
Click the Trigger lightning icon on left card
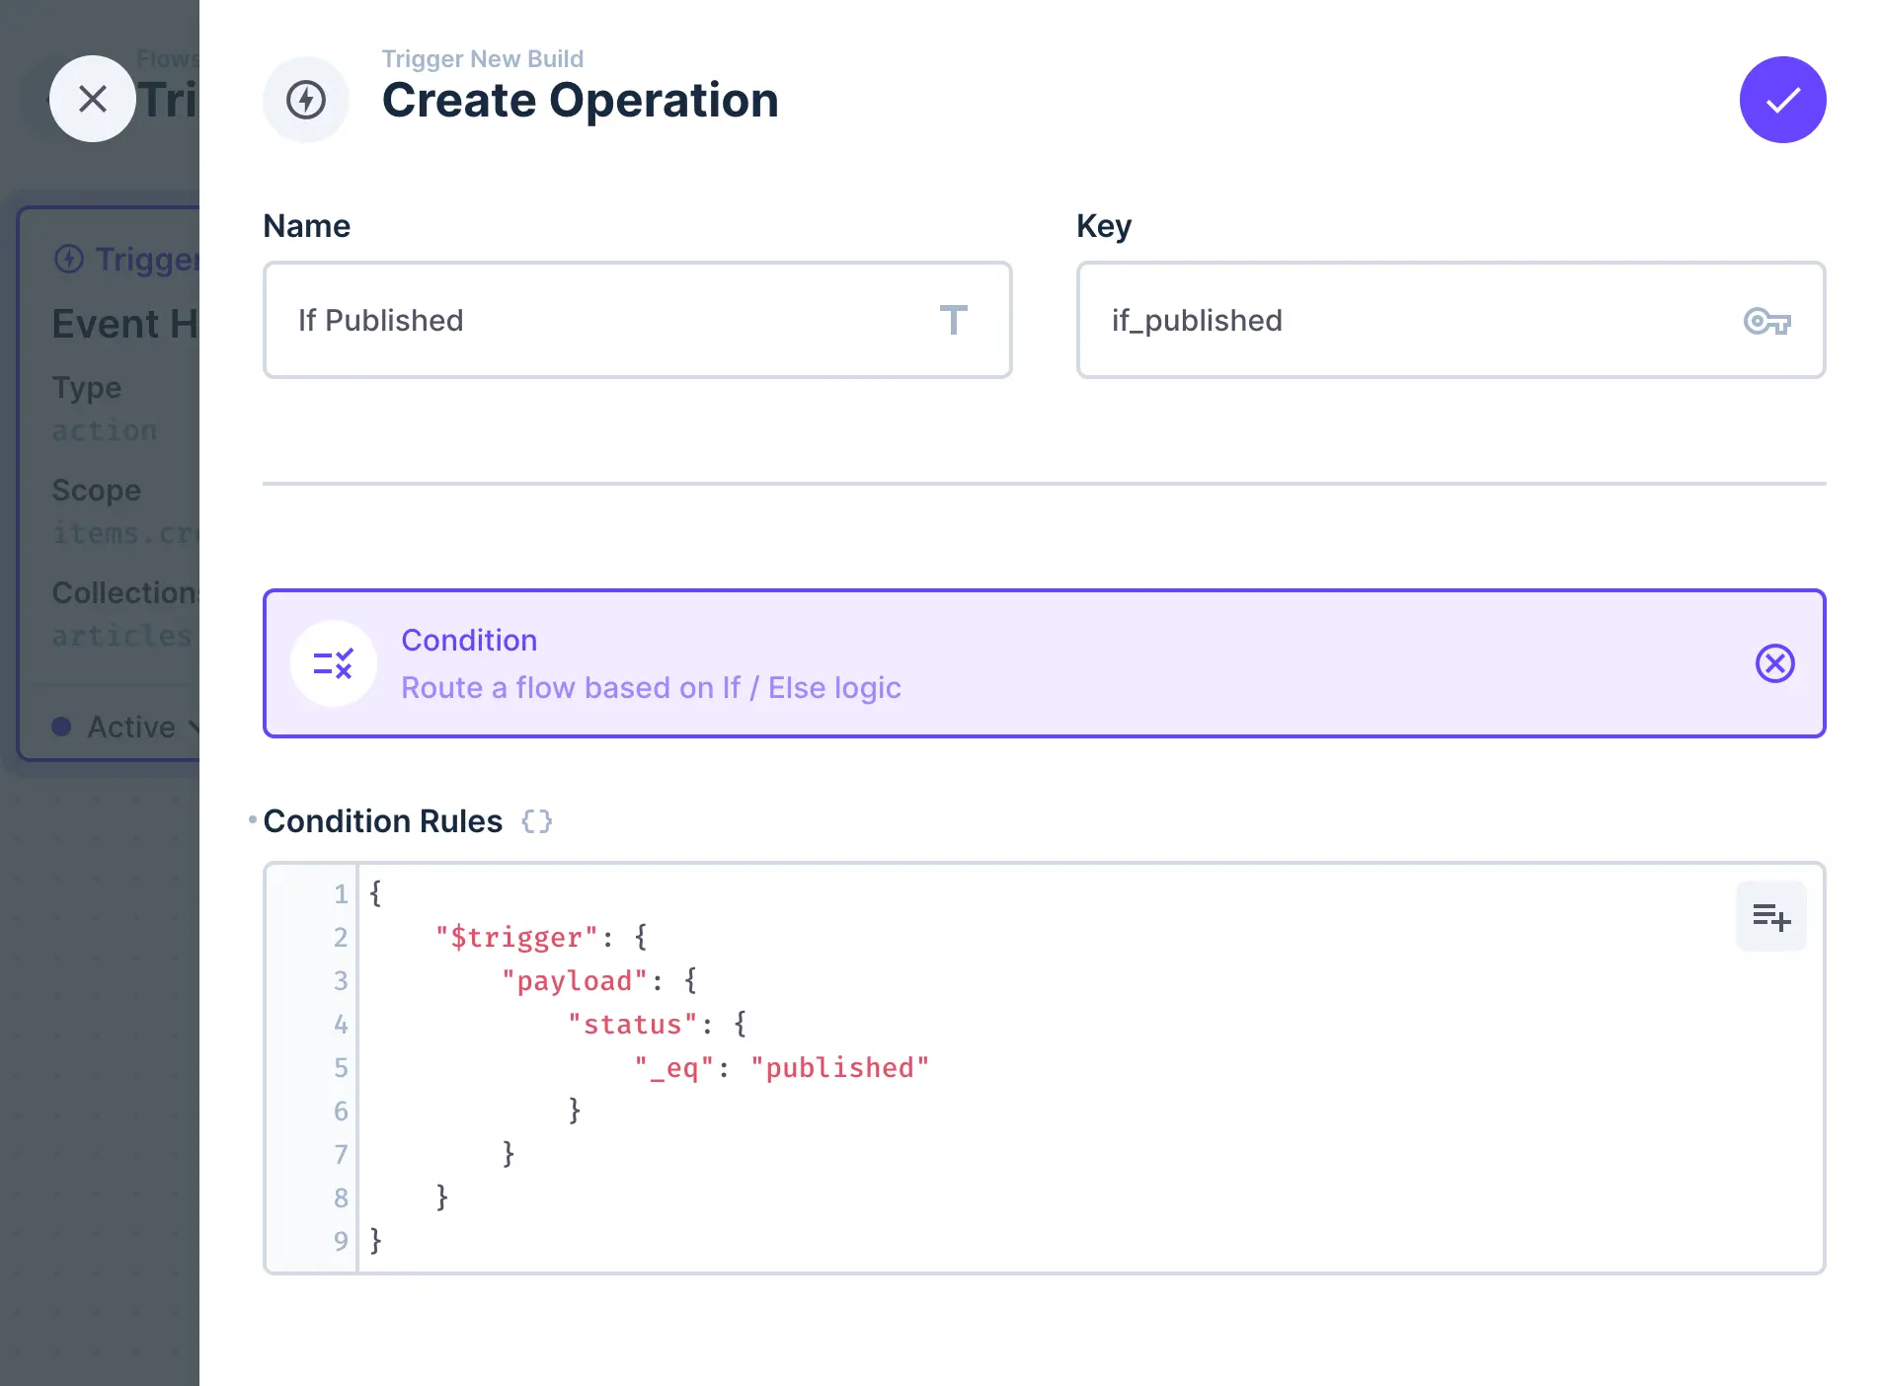(67, 259)
